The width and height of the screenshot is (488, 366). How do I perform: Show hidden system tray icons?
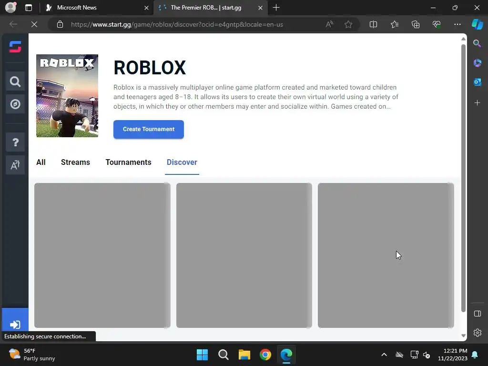(x=384, y=355)
